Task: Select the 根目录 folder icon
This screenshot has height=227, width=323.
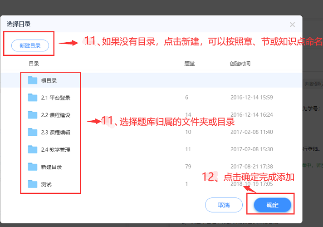Action: pyautogui.click(x=33, y=80)
